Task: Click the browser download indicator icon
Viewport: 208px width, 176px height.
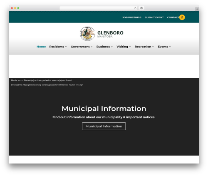Action: click(141, 8)
